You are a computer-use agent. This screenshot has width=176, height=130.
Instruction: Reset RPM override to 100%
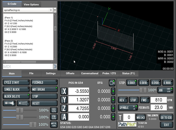(x=54, y=117)
